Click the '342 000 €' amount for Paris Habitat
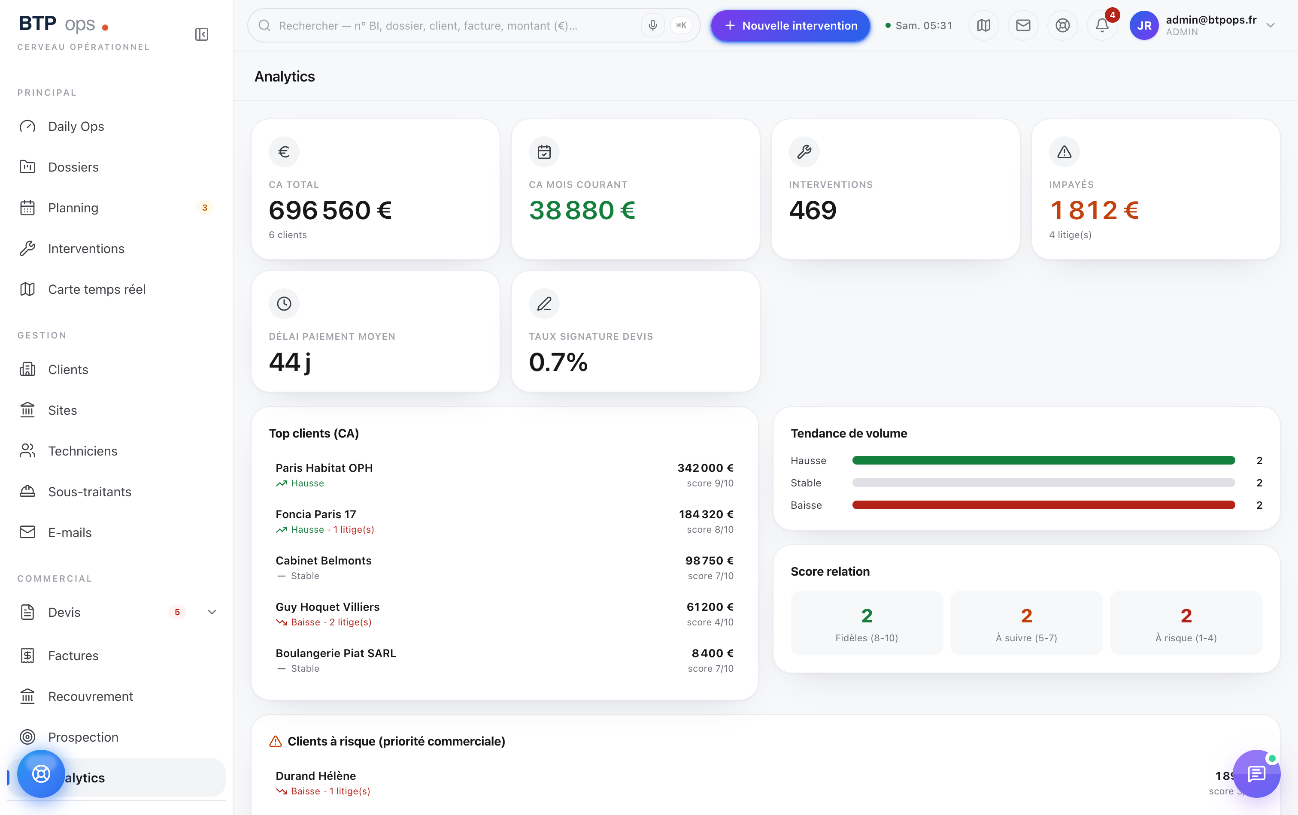1298x815 pixels. [705, 468]
